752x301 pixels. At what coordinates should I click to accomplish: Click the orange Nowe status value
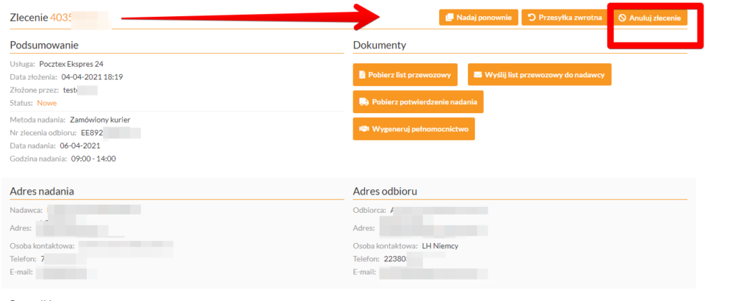point(47,103)
